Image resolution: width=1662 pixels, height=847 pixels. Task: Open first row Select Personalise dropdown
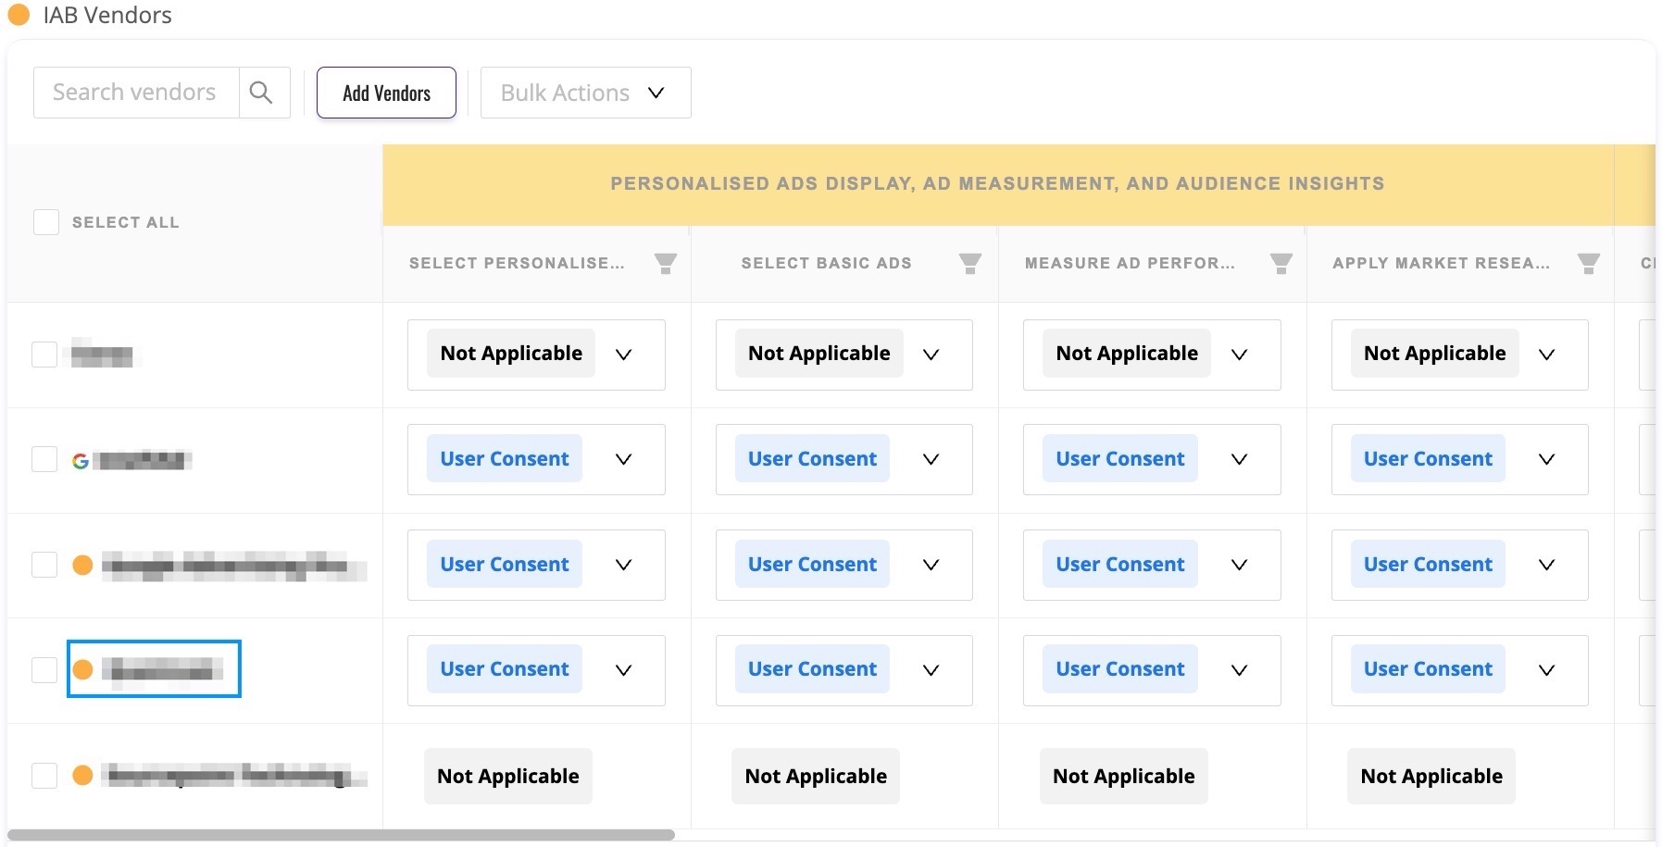[x=536, y=355]
